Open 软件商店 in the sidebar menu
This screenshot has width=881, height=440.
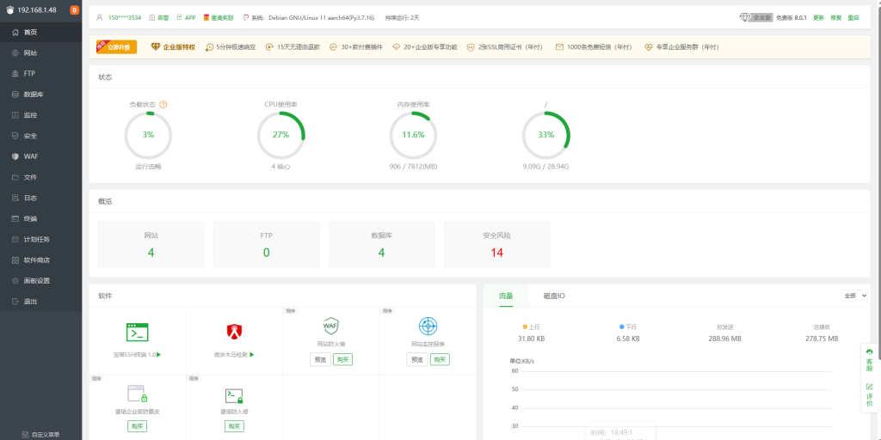(36, 260)
